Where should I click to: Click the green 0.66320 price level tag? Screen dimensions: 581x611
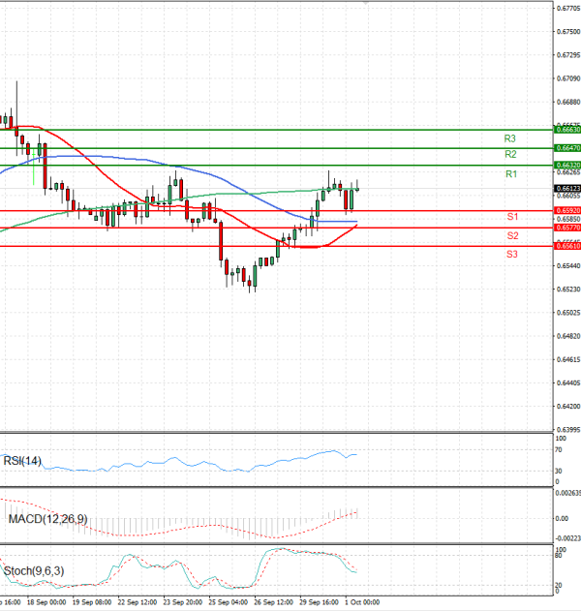point(566,166)
